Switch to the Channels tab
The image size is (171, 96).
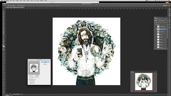[x=158, y=17]
